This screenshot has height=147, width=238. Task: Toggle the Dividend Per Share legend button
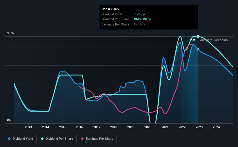(57, 139)
